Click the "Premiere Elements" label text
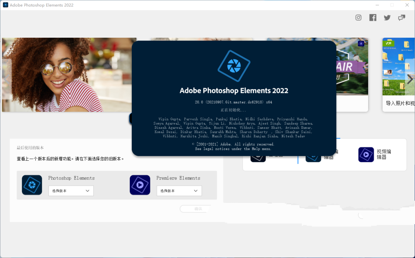 pyautogui.click(x=178, y=178)
